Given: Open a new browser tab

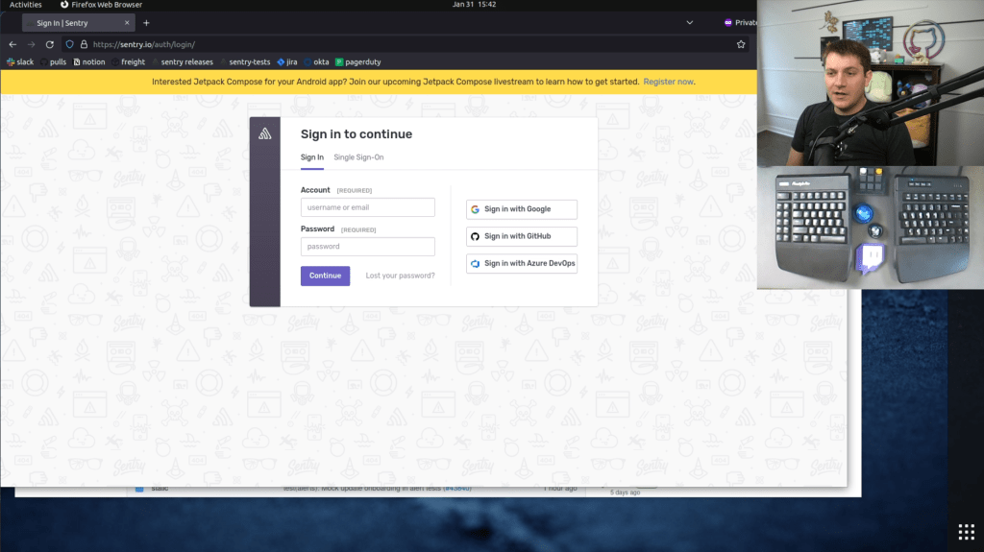Looking at the screenshot, I should click(146, 23).
